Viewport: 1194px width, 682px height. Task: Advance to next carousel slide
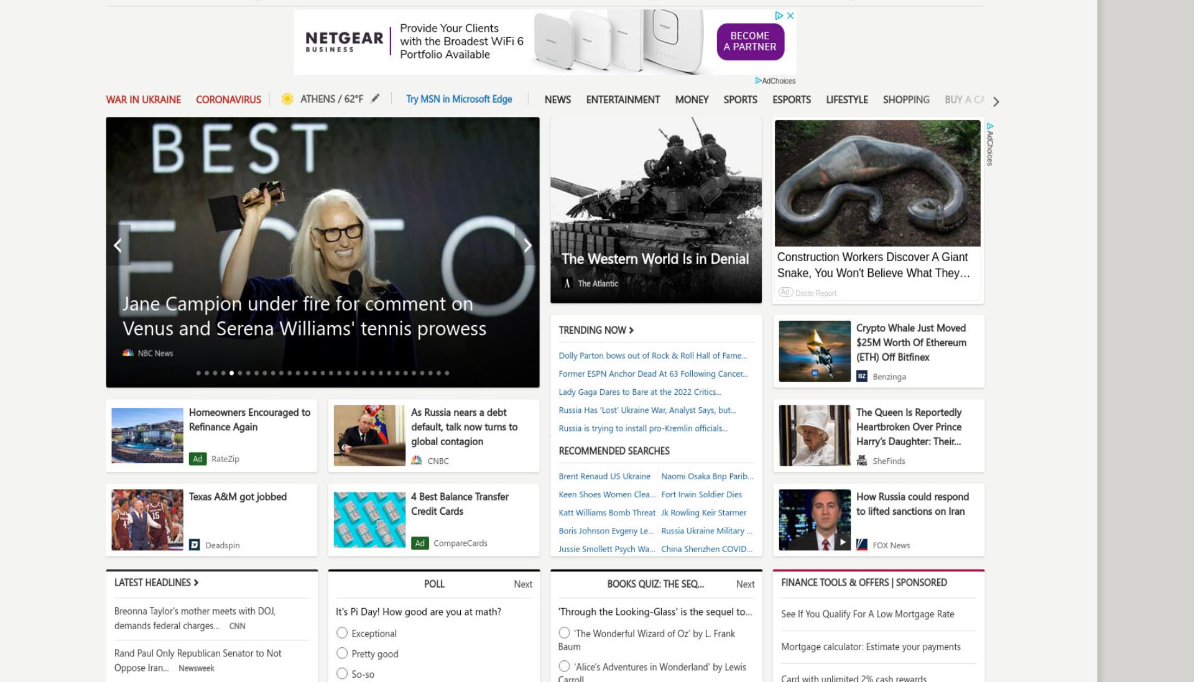tap(527, 246)
